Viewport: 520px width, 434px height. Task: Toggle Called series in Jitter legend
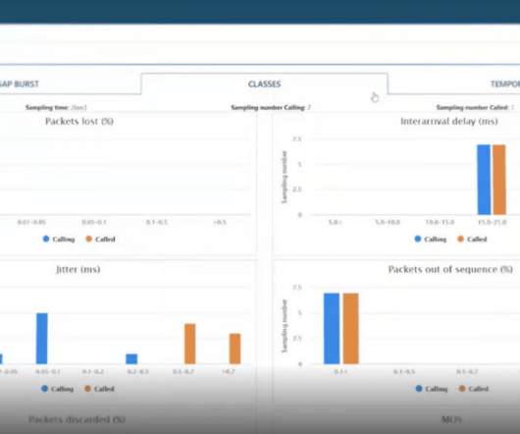tap(99, 389)
